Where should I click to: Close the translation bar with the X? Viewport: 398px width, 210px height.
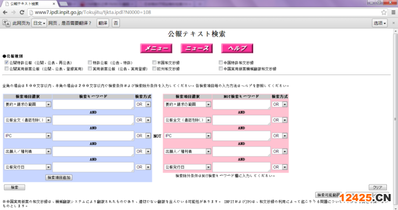click(394, 23)
